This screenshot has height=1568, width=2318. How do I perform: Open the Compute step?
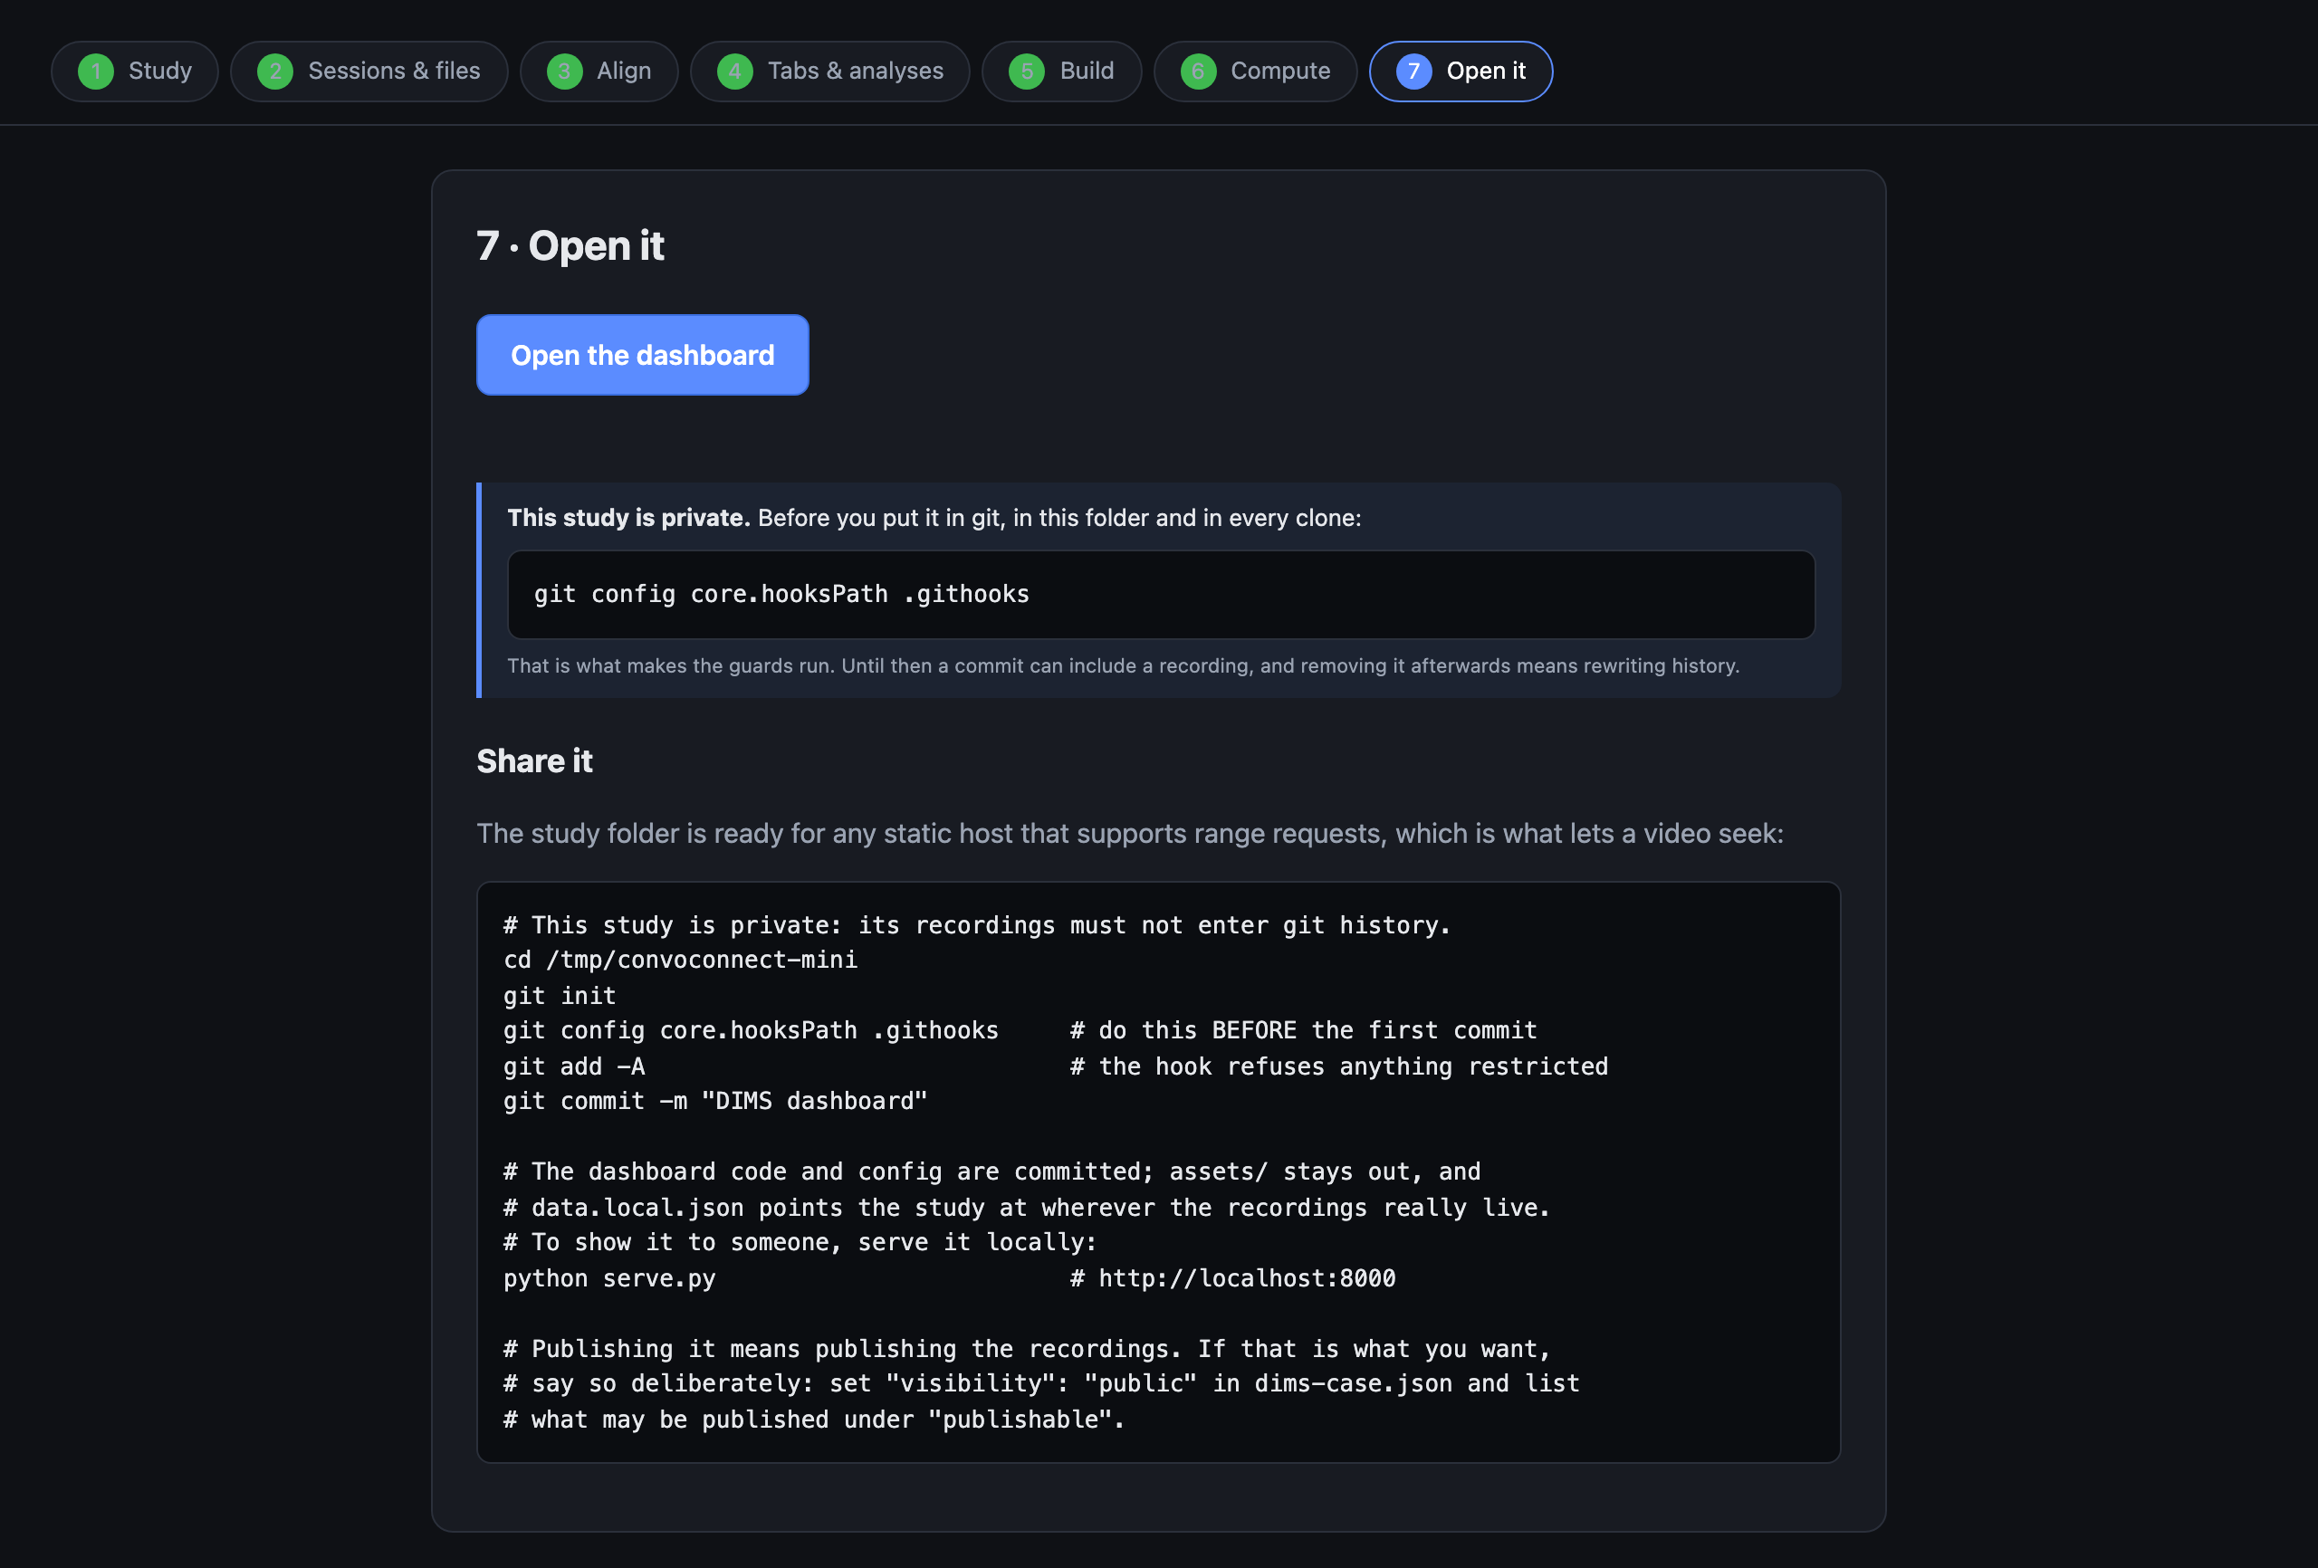1256,71
